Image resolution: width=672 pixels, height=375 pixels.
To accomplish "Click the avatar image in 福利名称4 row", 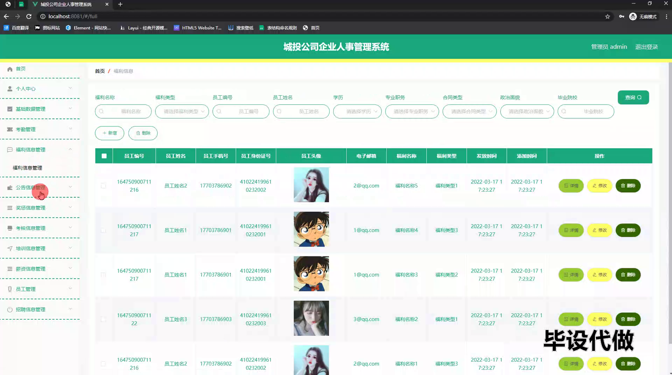I will click(311, 229).
